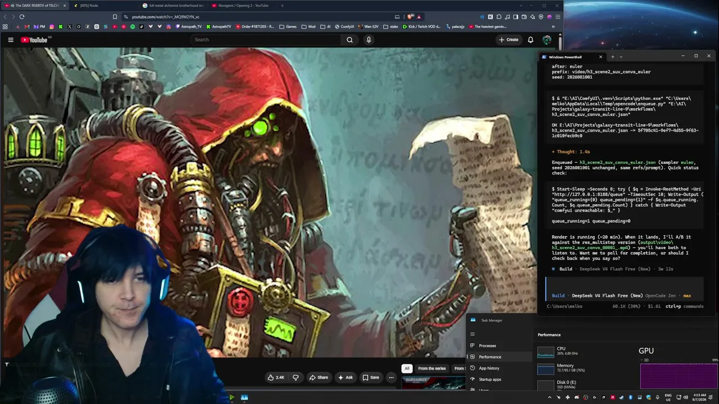Go to the YouTube home logo
719x404 pixels.
point(35,40)
